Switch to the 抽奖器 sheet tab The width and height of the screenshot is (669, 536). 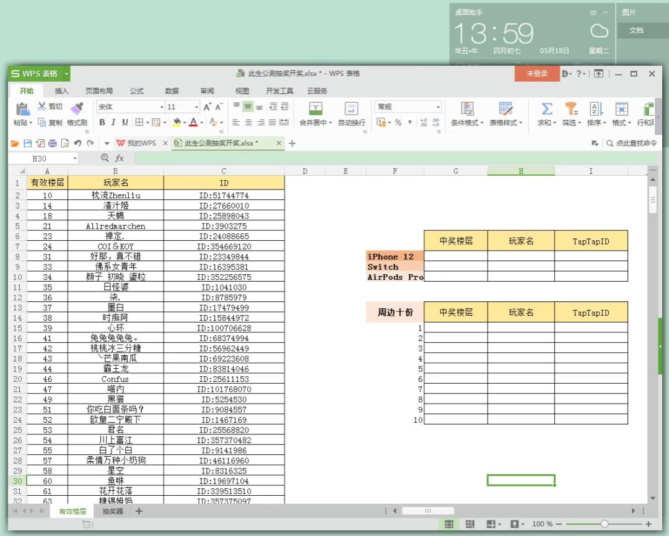click(x=113, y=511)
